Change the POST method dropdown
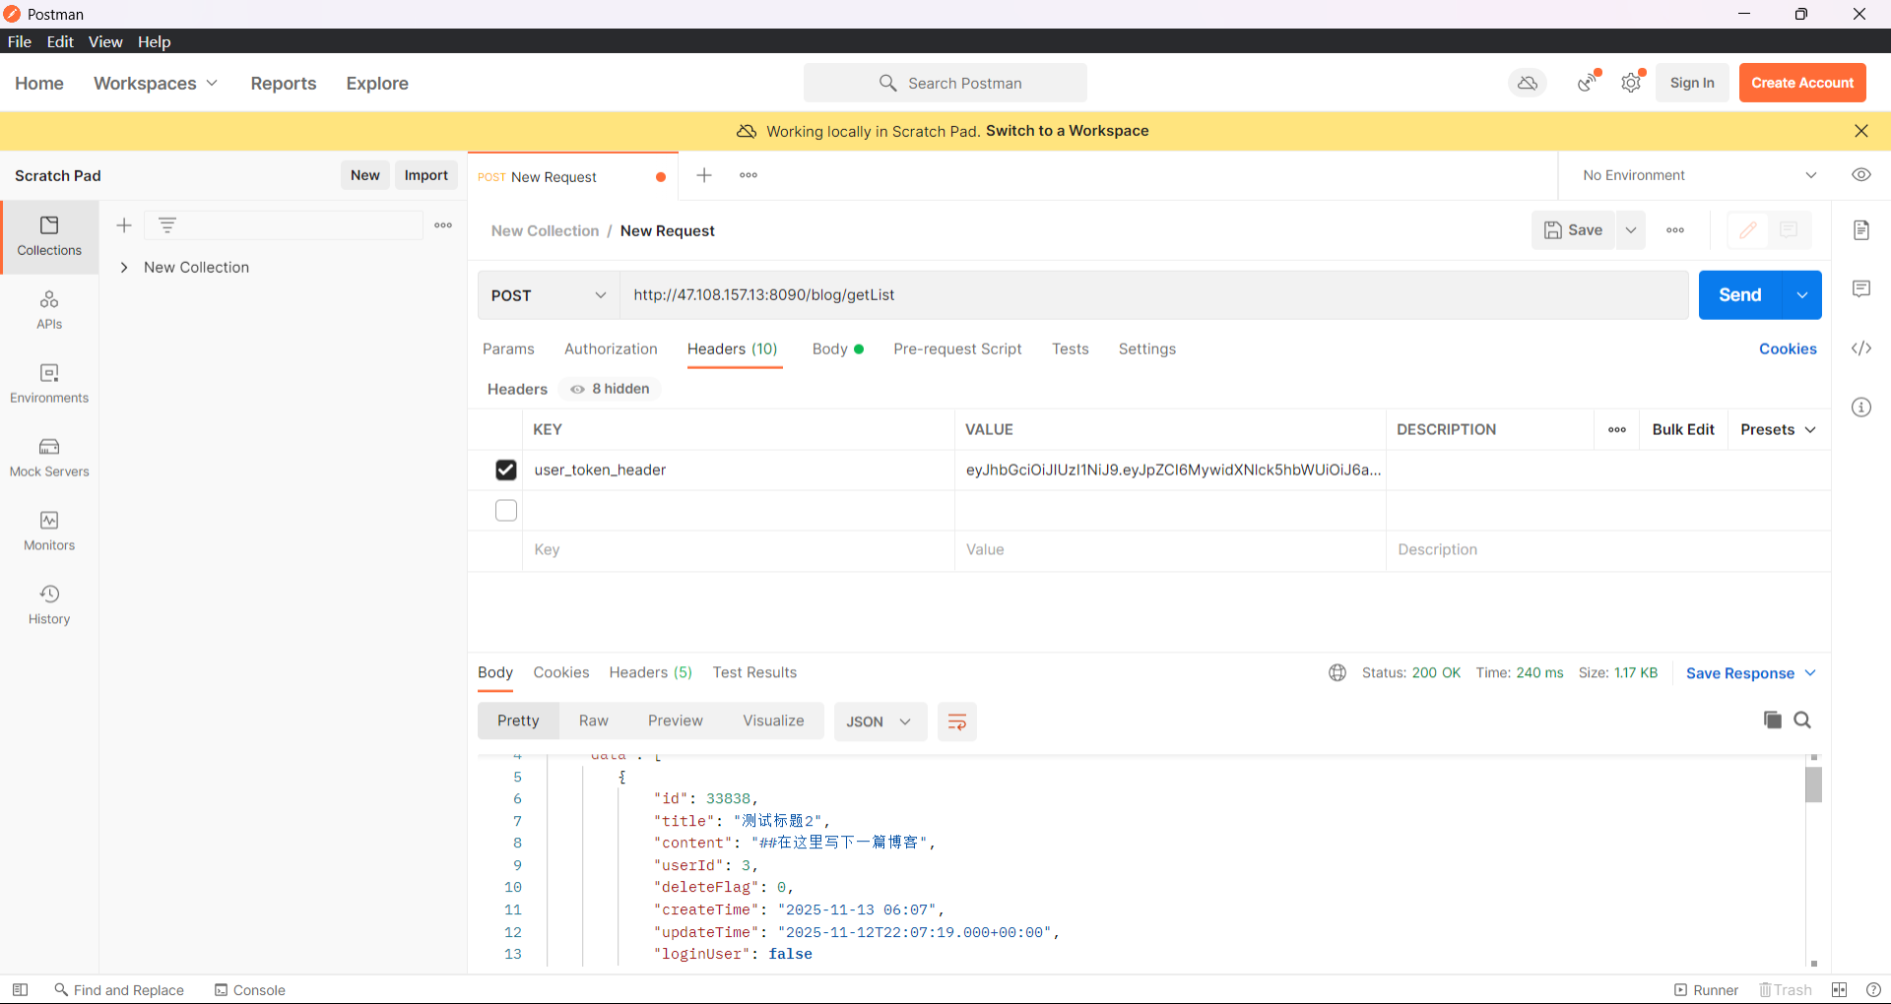This screenshot has width=1891, height=1004. 549,295
